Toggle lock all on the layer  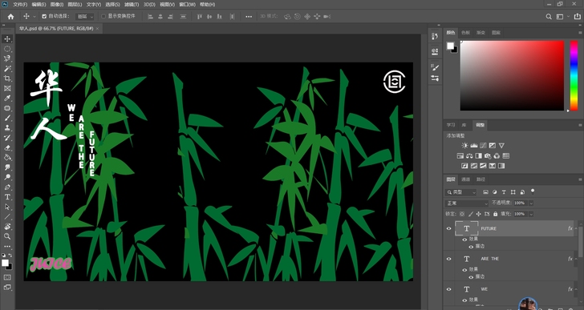(x=496, y=214)
